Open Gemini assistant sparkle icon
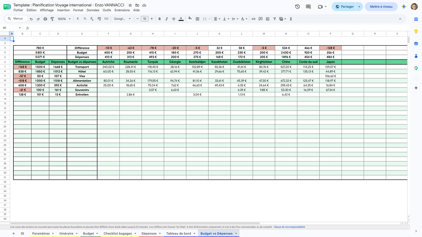 coord(404,7)
